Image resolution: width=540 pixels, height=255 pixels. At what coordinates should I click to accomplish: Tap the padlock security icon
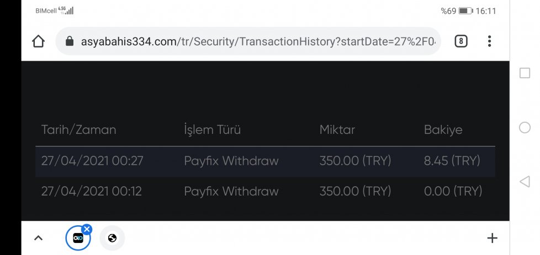click(x=70, y=41)
